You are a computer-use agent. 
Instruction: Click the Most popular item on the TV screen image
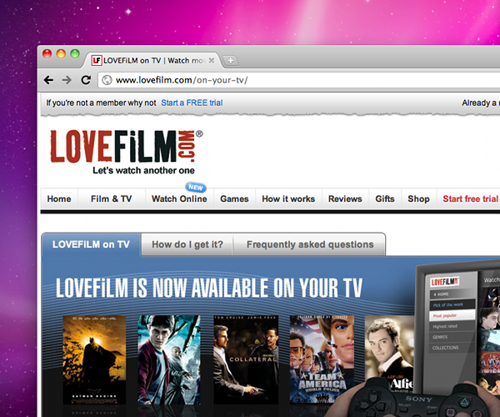452,315
